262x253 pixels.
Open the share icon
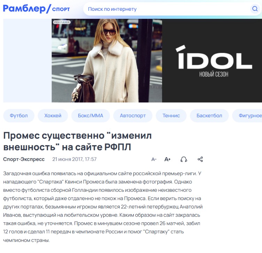tap(200, 159)
